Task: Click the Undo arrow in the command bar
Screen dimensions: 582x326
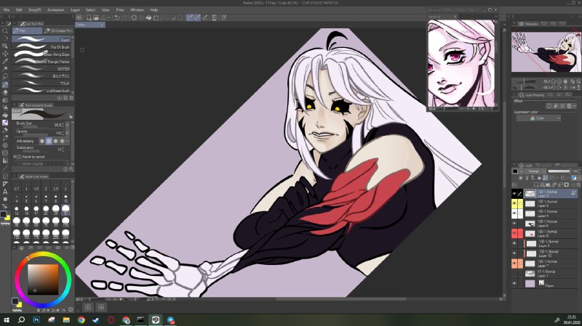Action: pyautogui.click(x=117, y=17)
